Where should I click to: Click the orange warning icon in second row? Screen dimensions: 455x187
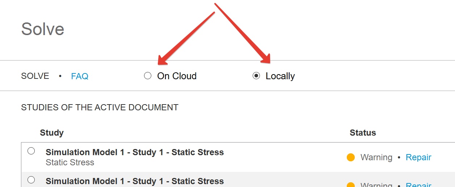[x=350, y=185]
